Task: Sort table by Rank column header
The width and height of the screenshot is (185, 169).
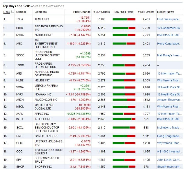Action: coord(6,12)
